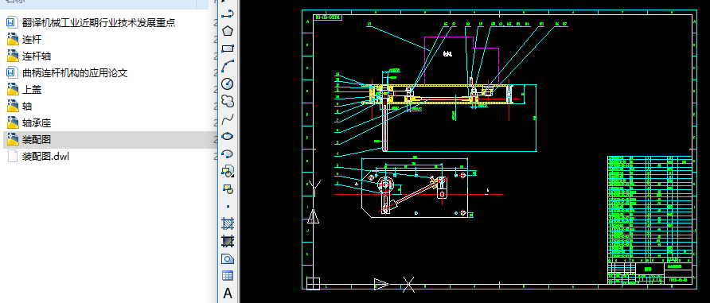The image size is (710, 303).
Task: Select the Polygon tool
Action: pyautogui.click(x=228, y=31)
